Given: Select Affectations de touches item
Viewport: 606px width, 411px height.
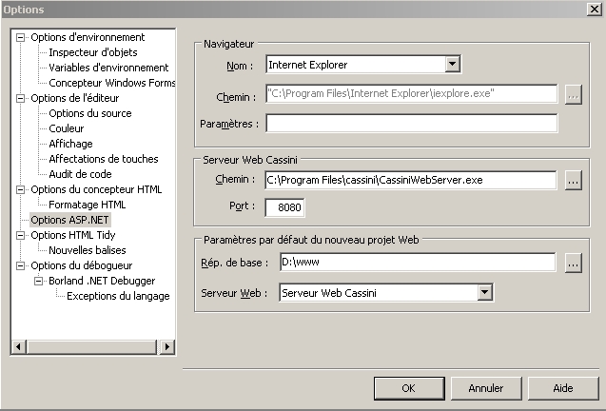Looking at the screenshot, I should coord(104,159).
